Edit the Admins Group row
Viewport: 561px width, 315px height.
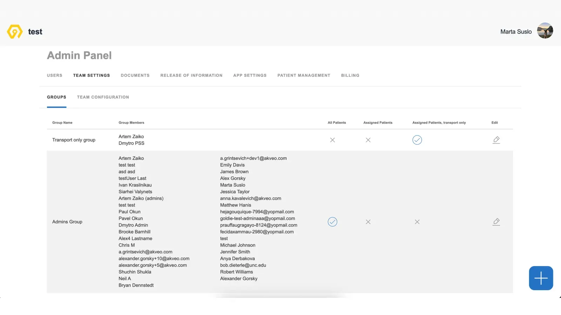[496, 222]
